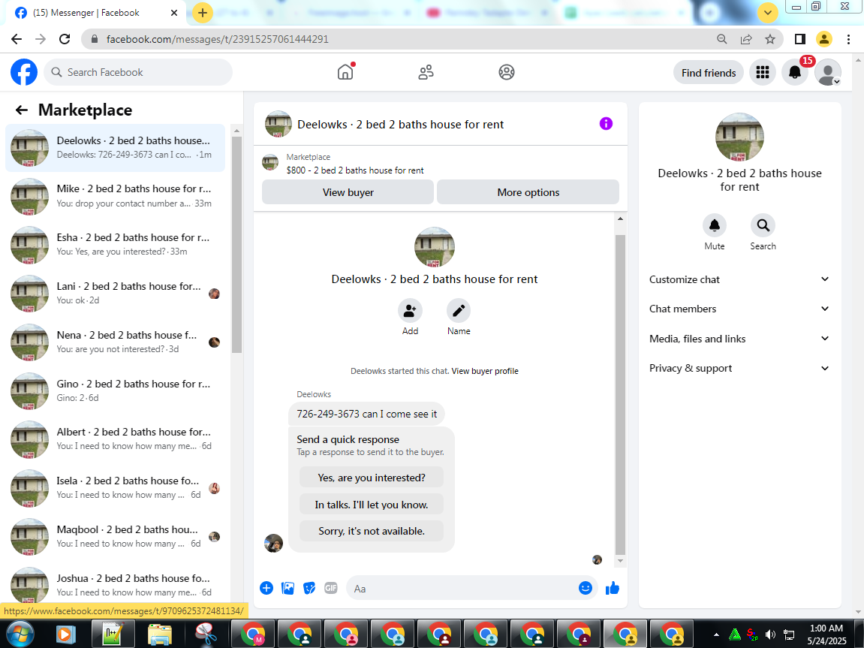Screen dimensions: 864x648
Task: Click the Find friends button
Action: pyautogui.click(x=709, y=73)
